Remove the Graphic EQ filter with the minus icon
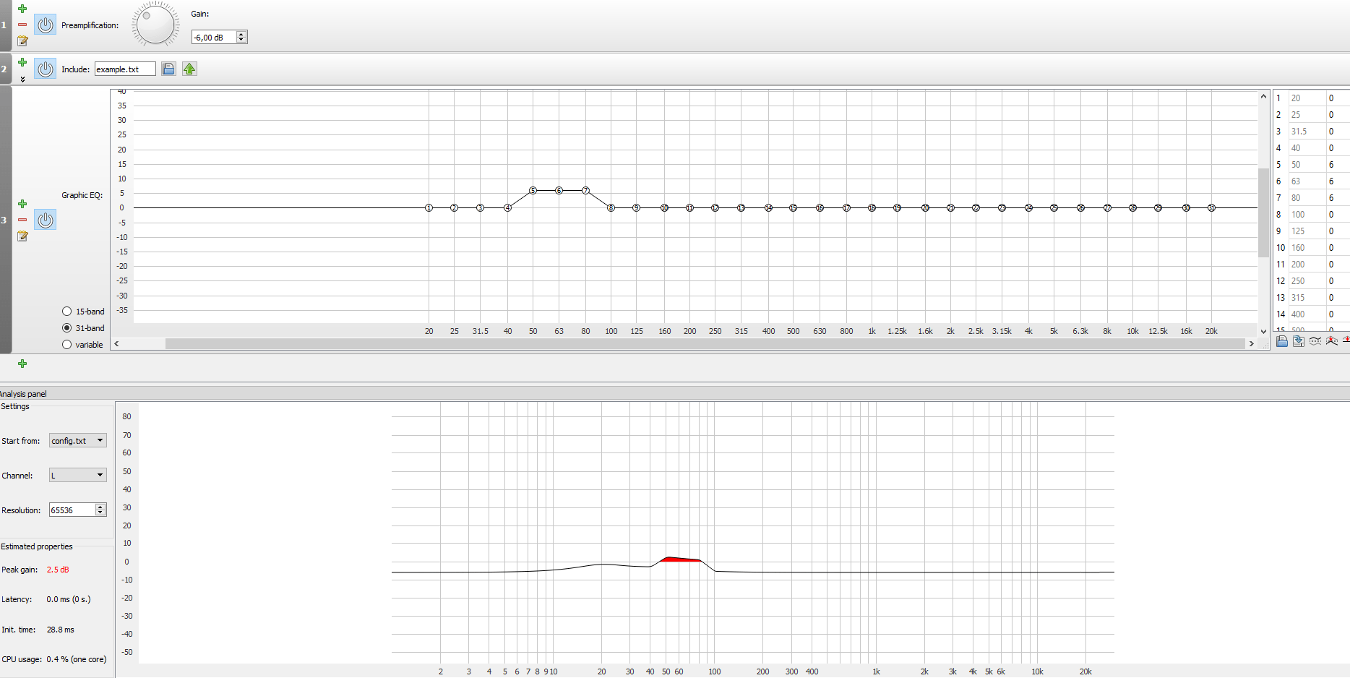1350x678 pixels. [x=22, y=220]
